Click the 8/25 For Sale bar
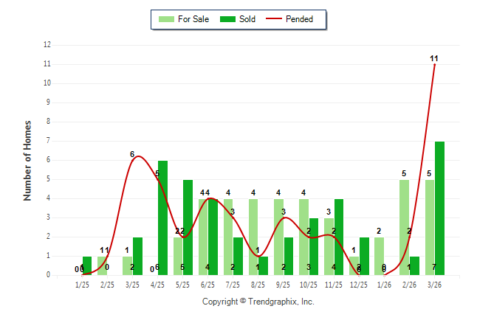 pyautogui.click(x=253, y=237)
